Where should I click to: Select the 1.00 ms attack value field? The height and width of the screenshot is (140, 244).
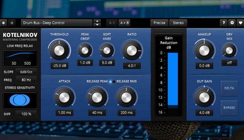[64, 113]
